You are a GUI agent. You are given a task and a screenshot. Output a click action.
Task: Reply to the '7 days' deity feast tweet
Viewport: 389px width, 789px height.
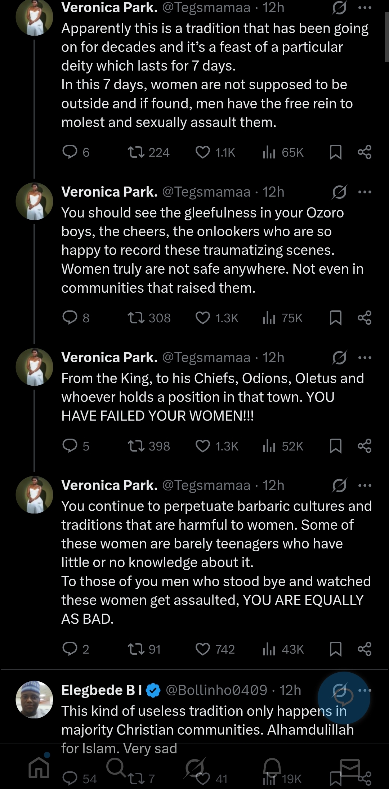click(70, 152)
